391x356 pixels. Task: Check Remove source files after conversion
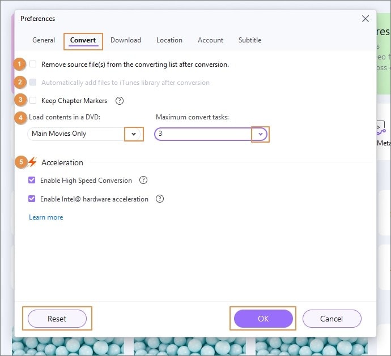(x=33, y=65)
